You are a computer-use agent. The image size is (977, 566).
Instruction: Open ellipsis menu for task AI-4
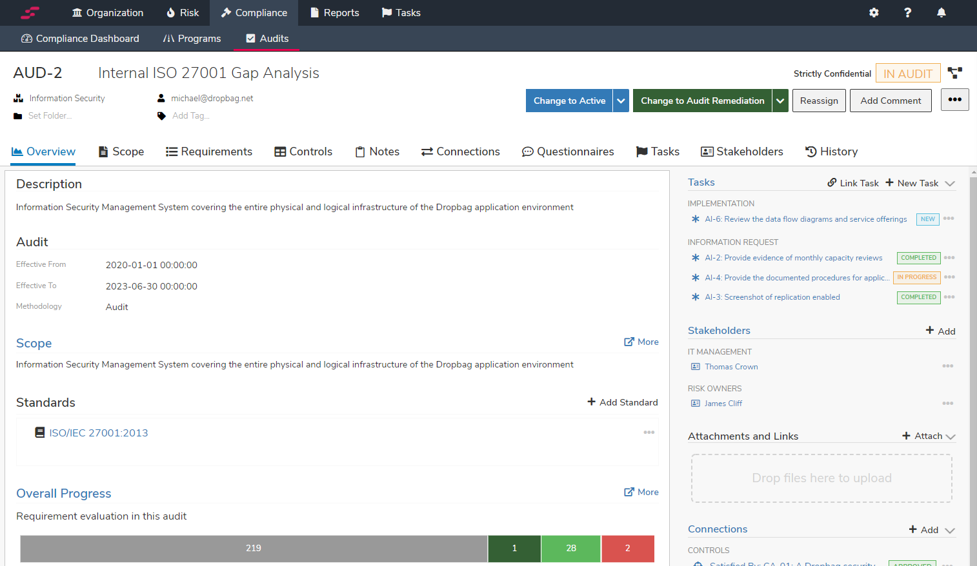tap(949, 277)
